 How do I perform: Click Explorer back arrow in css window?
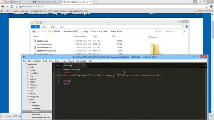point(34,31)
